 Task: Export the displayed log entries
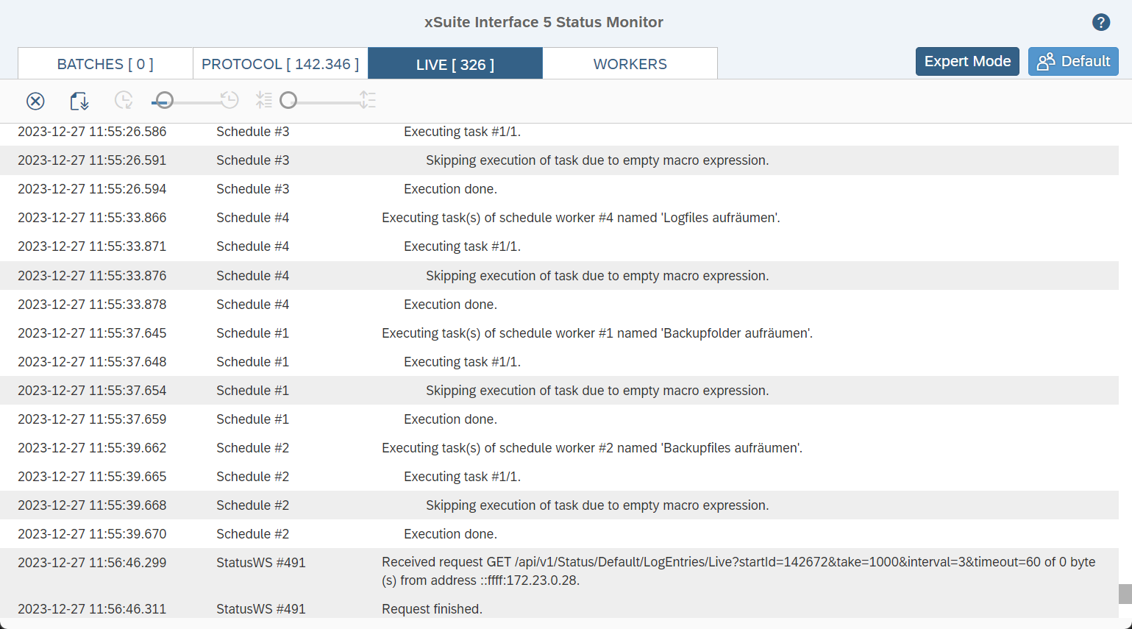(78, 101)
